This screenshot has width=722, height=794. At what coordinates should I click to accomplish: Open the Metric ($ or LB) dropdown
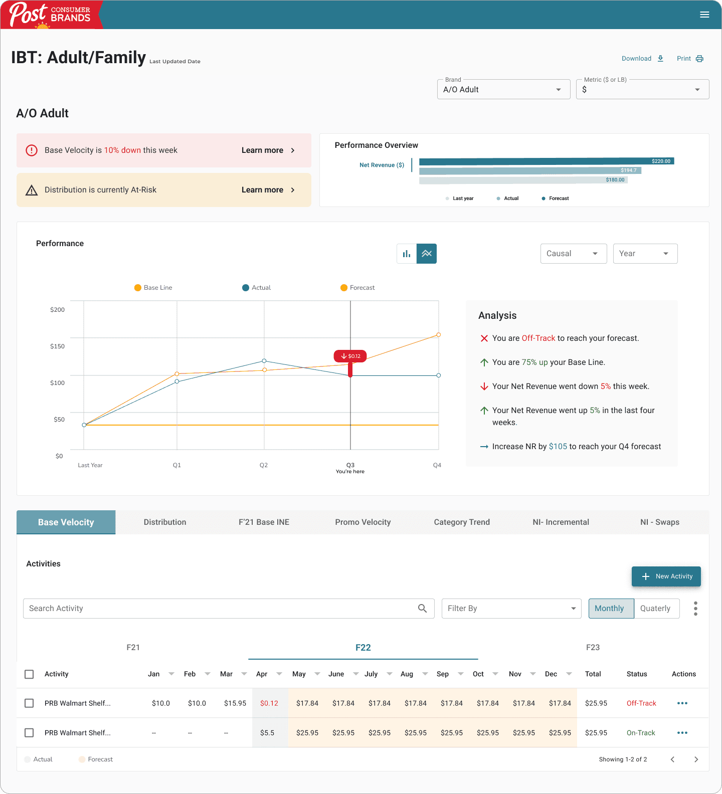(x=642, y=89)
